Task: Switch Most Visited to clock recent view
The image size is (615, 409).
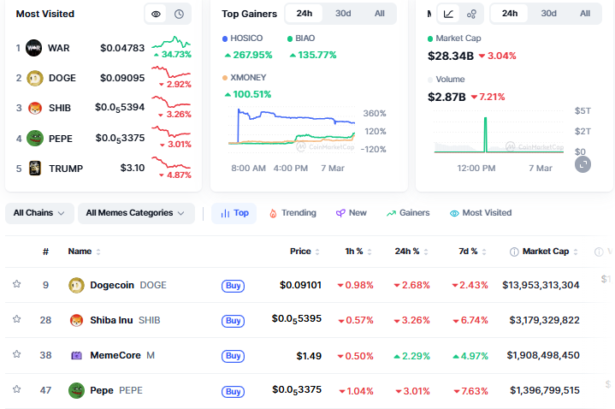Action: pos(179,14)
